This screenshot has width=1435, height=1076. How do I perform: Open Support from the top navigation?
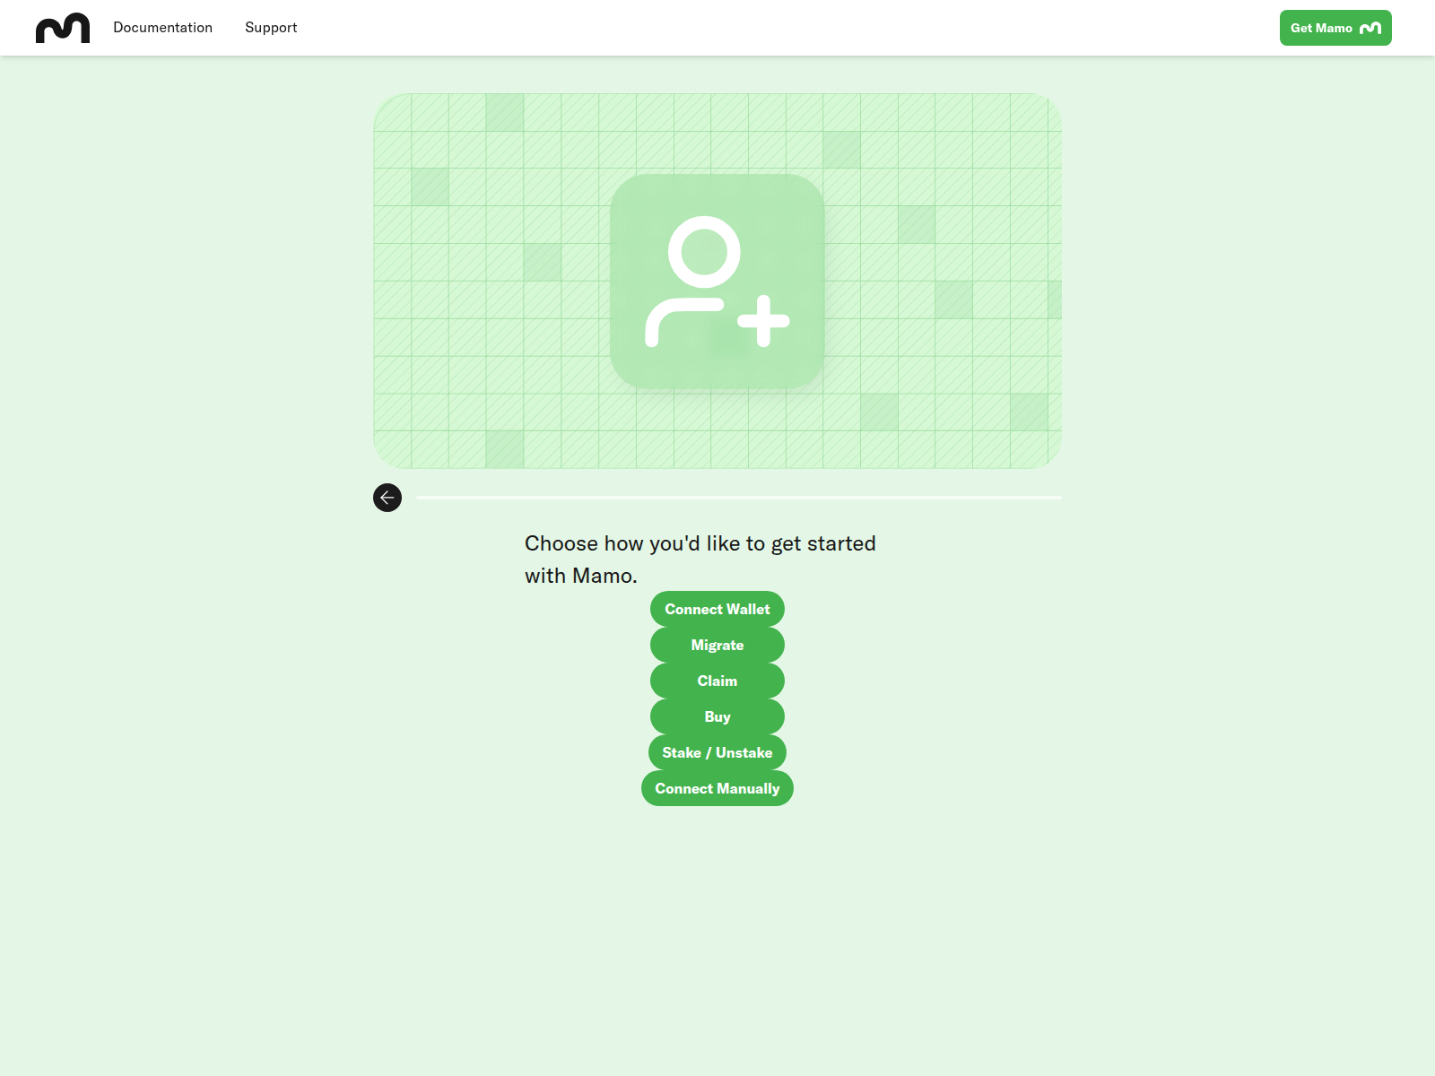click(270, 27)
